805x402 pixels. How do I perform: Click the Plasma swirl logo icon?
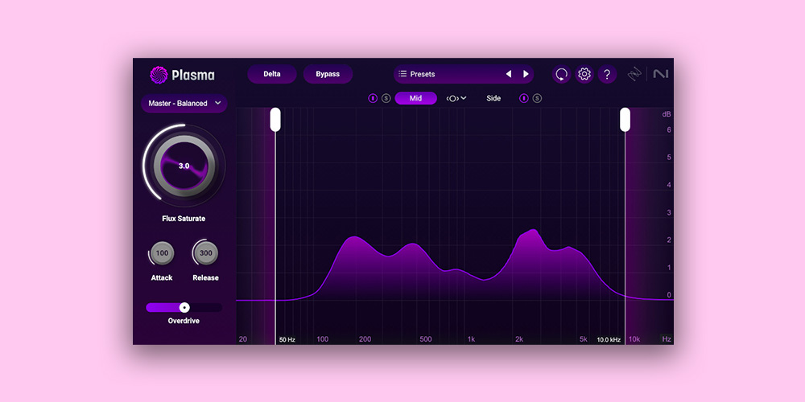[159, 75]
